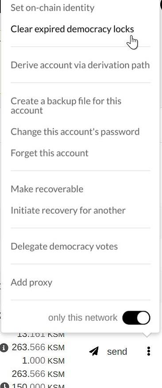Choose Make recoverable option
Screen dimensions: 162x388
point(47,189)
